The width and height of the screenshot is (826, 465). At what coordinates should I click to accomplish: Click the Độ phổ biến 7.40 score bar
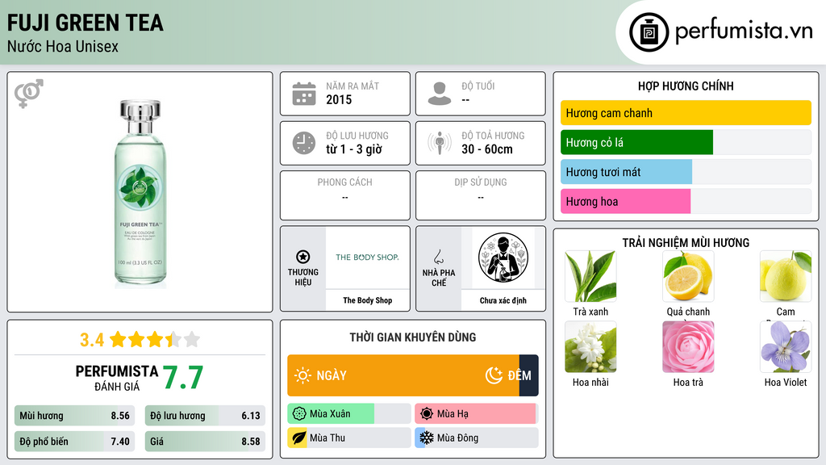(75, 442)
